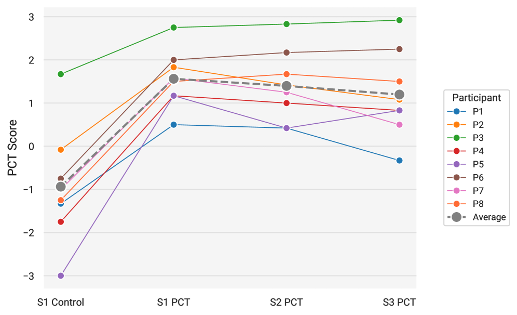Select the green P3 point at S1 Control

click(x=61, y=74)
